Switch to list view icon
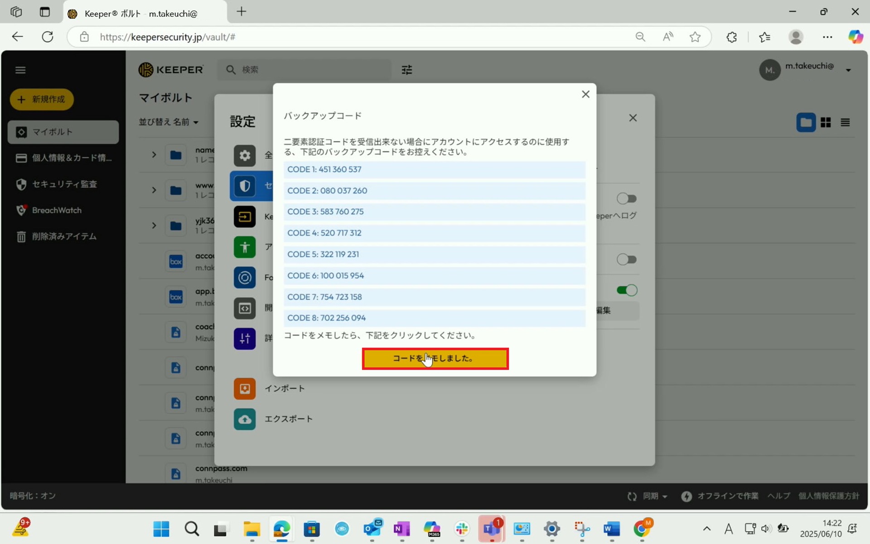This screenshot has height=544, width=870. click(x=845, y=122)
